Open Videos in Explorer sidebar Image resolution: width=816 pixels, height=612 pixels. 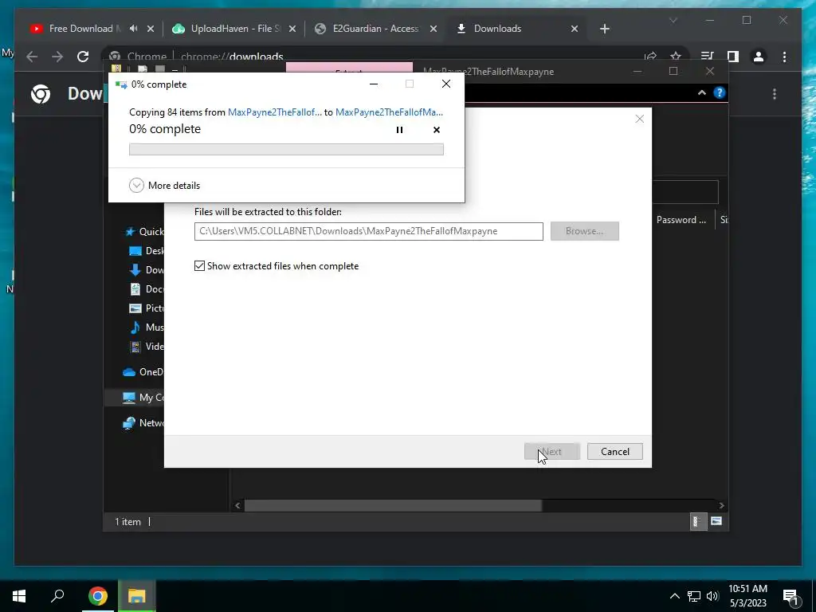(x=147, y=347)
